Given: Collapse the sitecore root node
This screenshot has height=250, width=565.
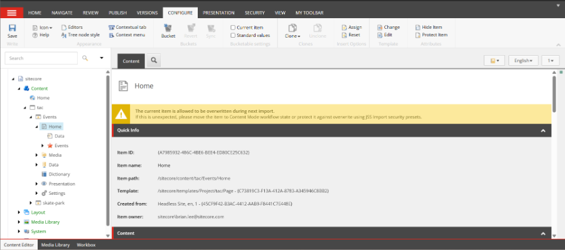Looking at the screenshot, I should tap(13, 79).
